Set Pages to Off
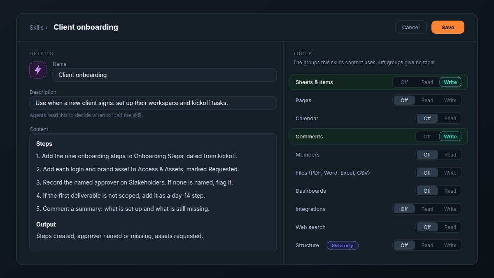494x278 pixels. coord(404,100)
